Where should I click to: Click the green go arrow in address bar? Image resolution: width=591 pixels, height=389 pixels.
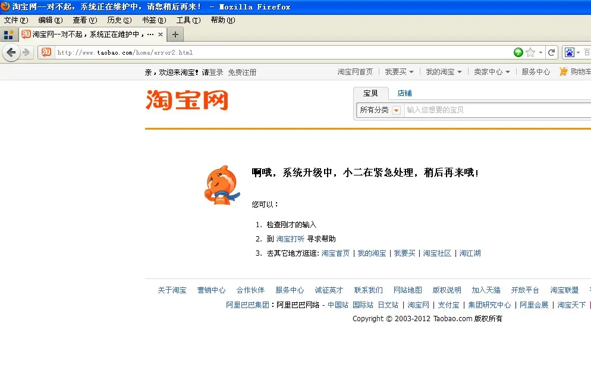point(518,52)
